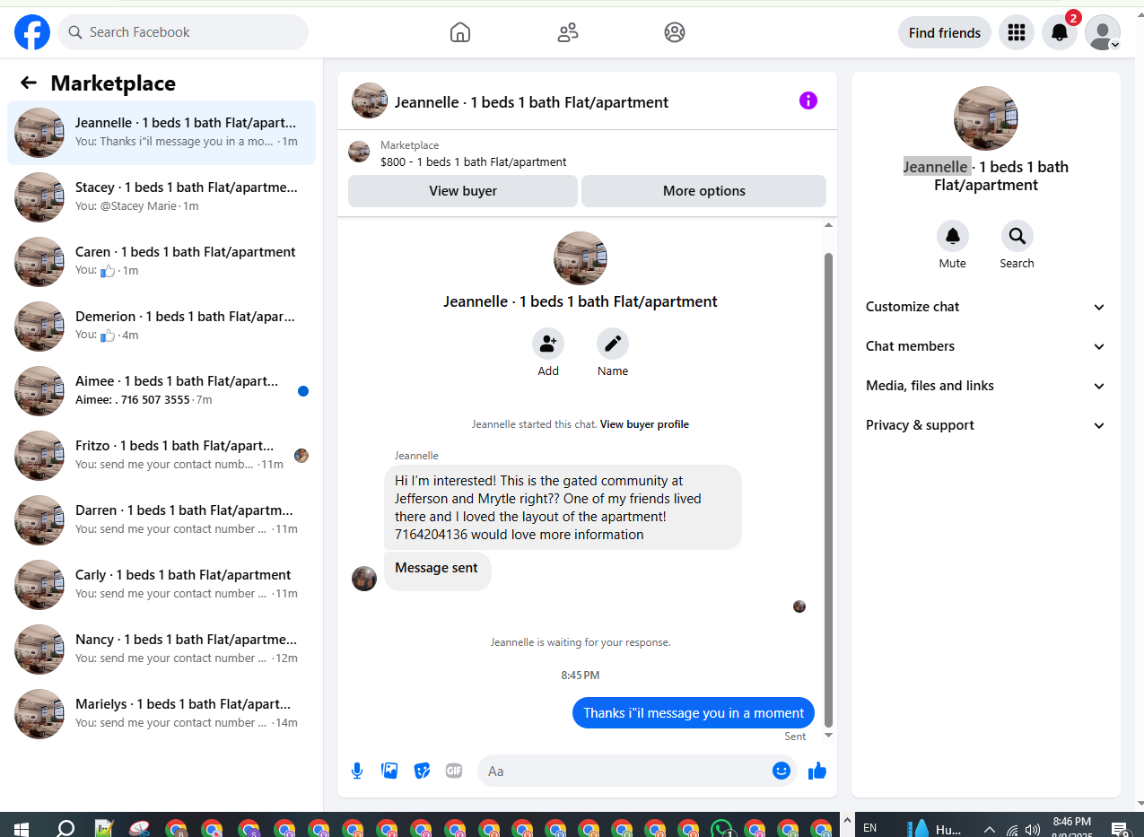
Task: Expand the Privacy & support section
Action: [986, 425]
